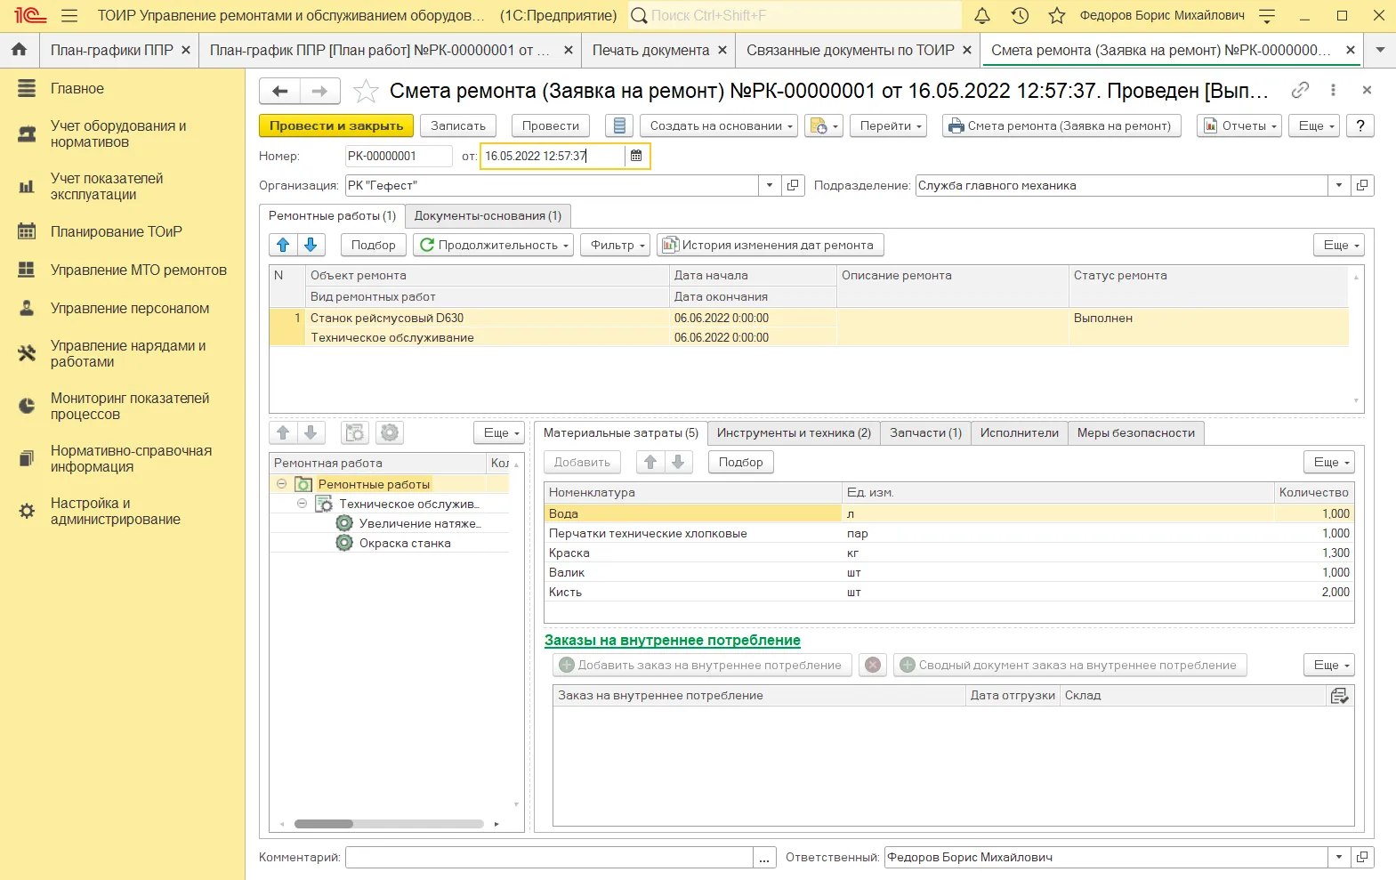Viewport: 1396px width, 880px height.
Task: Move repair work row up
Action: (x=283, y=245)
